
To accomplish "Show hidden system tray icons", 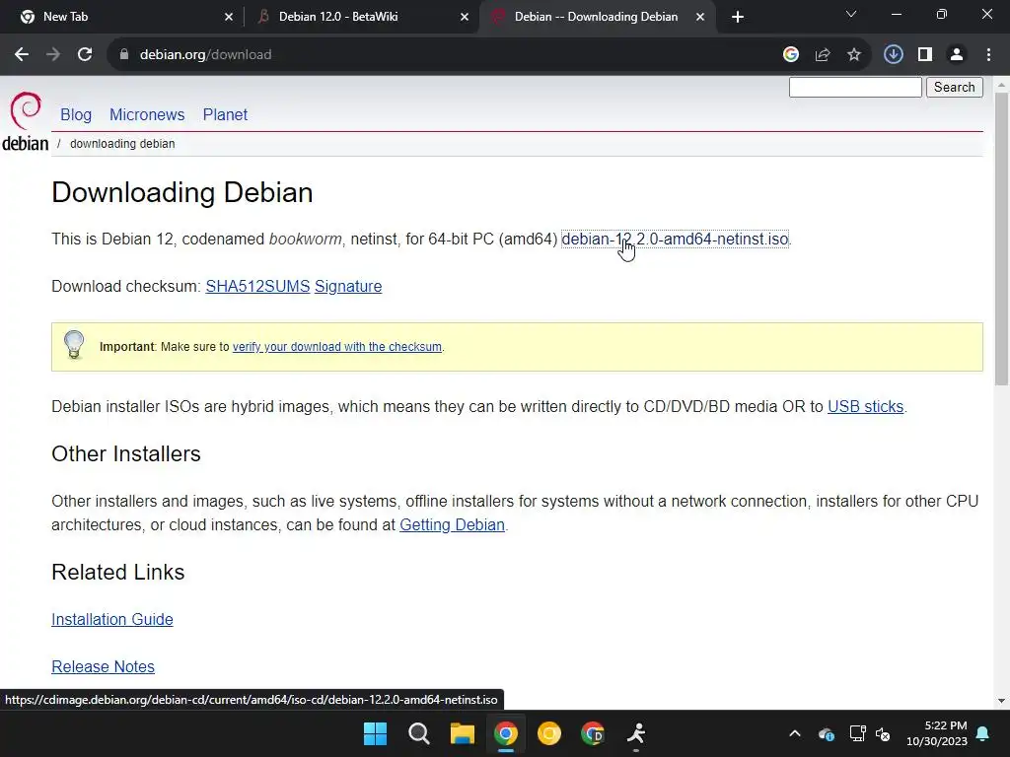I will tap(795, 733).
